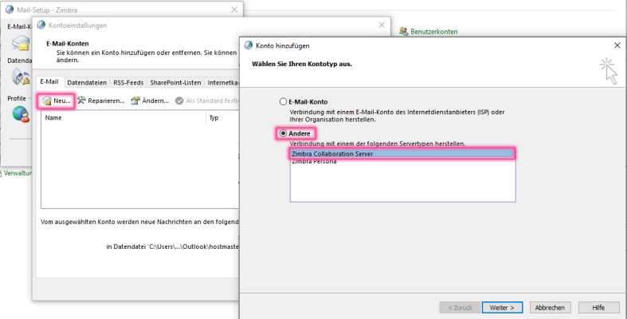This screenshot has width=627, height=319.
Task: Select the E-Mail tab
Action: [49, 81]
